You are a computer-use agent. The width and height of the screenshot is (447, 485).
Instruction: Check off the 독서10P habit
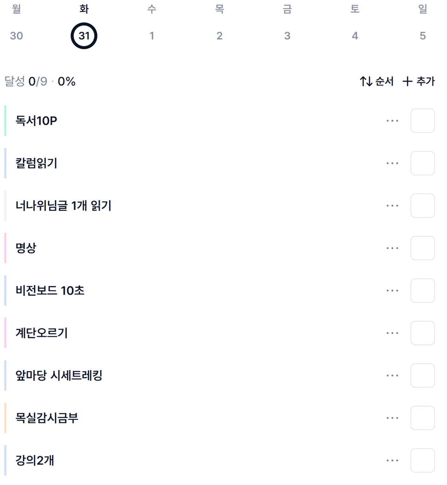point(422,121)
